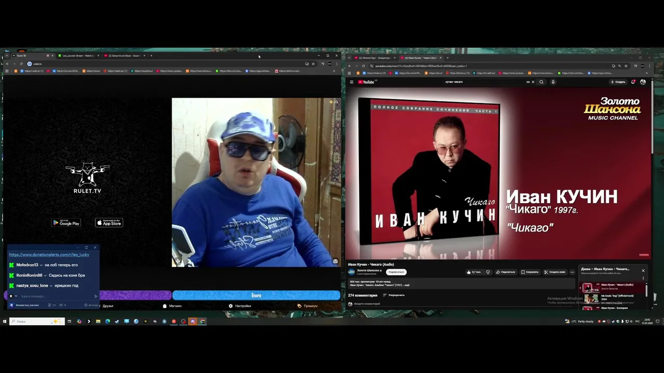Click Подписаться subscribe button
This screenshot has height=373, width=664.
(396, 272)
